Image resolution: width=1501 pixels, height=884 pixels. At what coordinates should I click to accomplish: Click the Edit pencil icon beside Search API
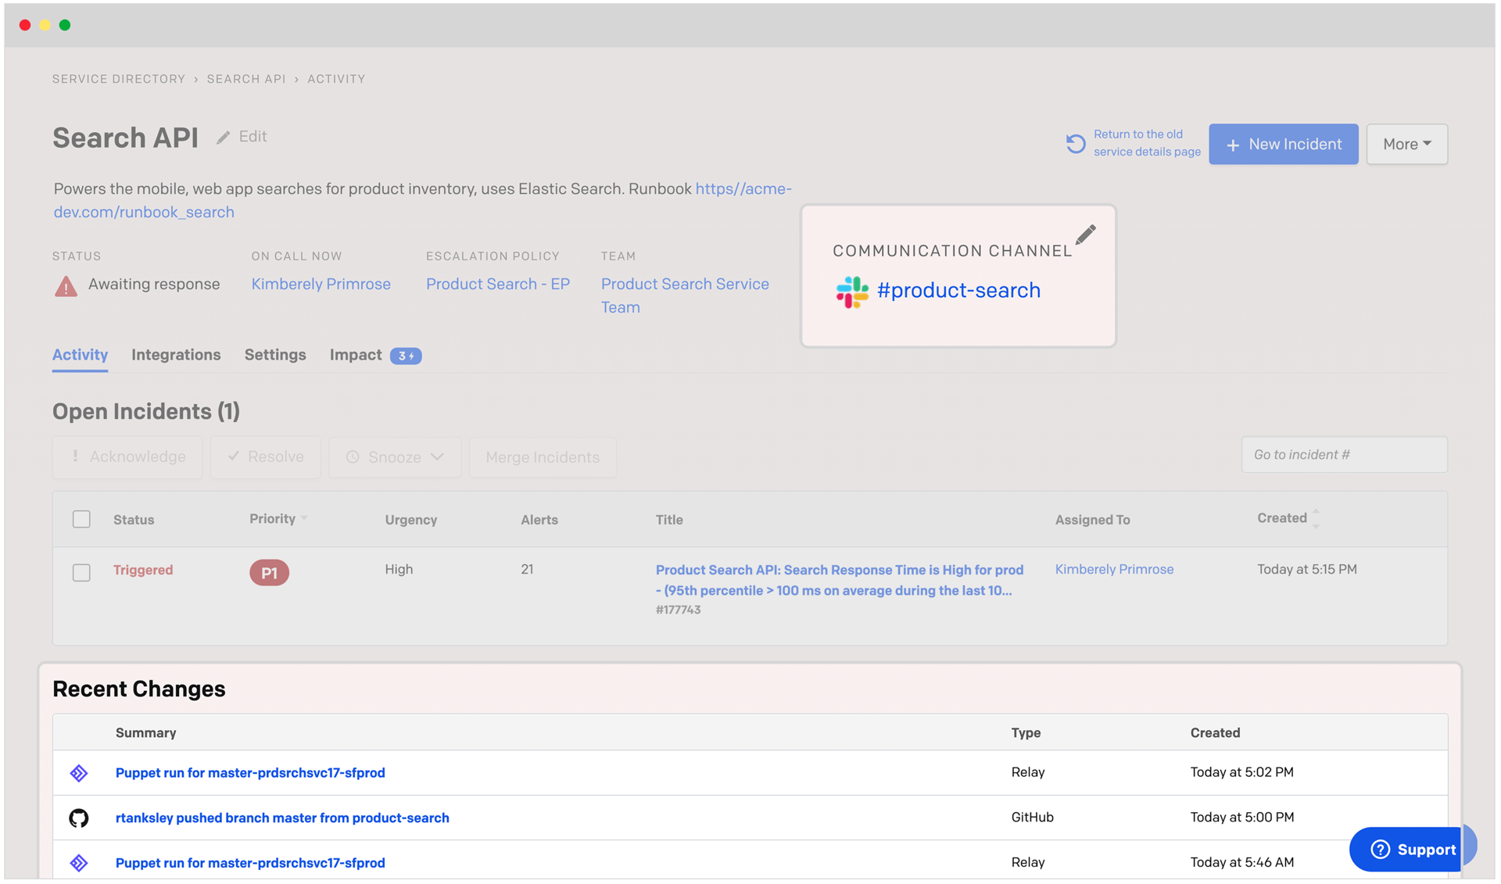224,138
